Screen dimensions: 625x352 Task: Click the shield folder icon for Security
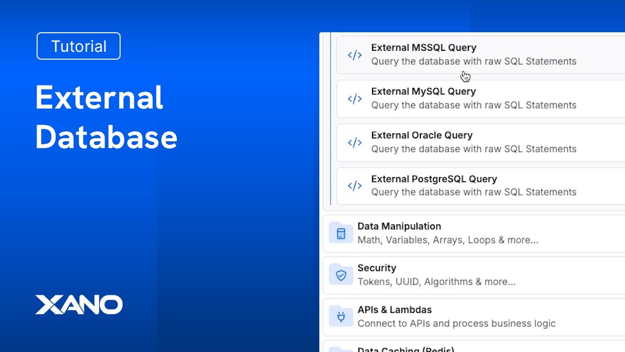[x=341, y=275]
